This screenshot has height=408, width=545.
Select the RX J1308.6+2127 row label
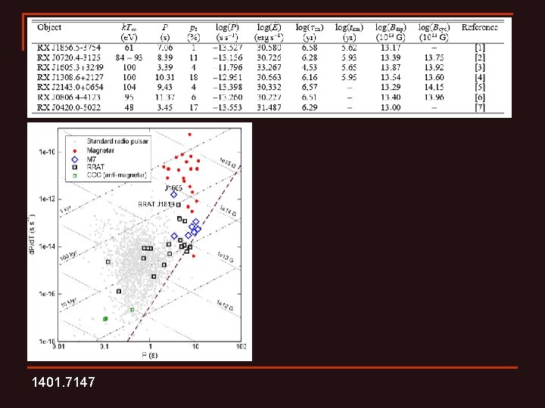[x=70, y=77]
